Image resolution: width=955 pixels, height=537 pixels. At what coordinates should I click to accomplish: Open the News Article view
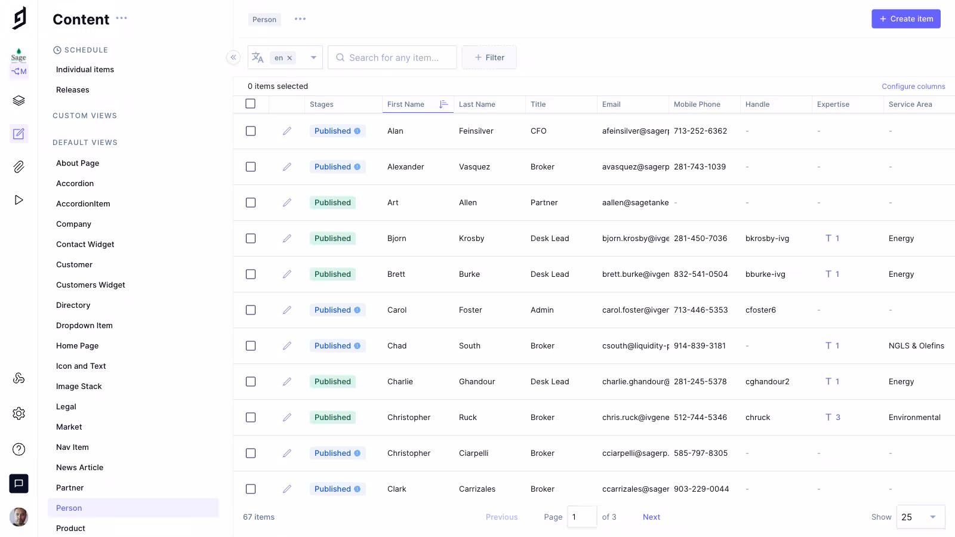pos(79,468)
